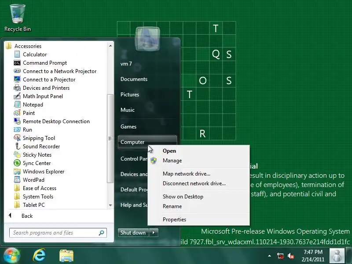This screenshot has width=352, height=264.
Task: Select Manage from the context menu
Action: pyautogui.click(x=198, y=161)
